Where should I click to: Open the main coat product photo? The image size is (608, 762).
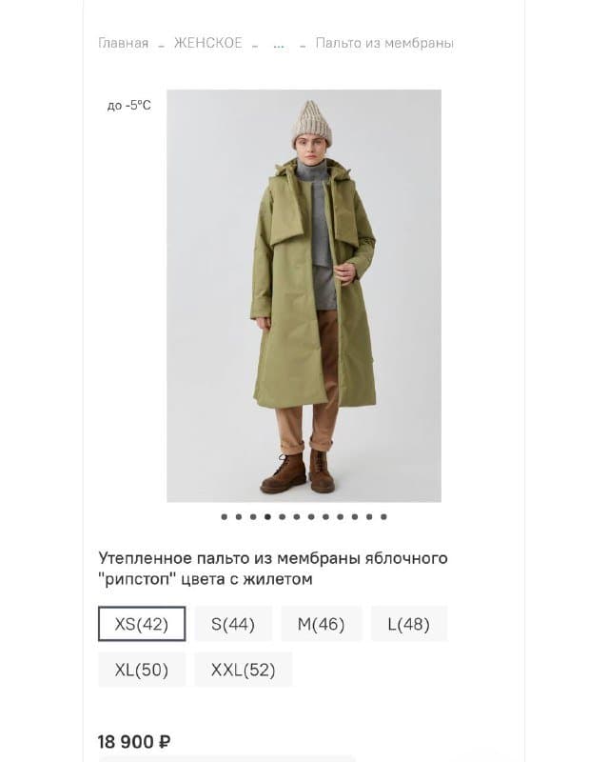pyautogui.click(x=304, y=295)
